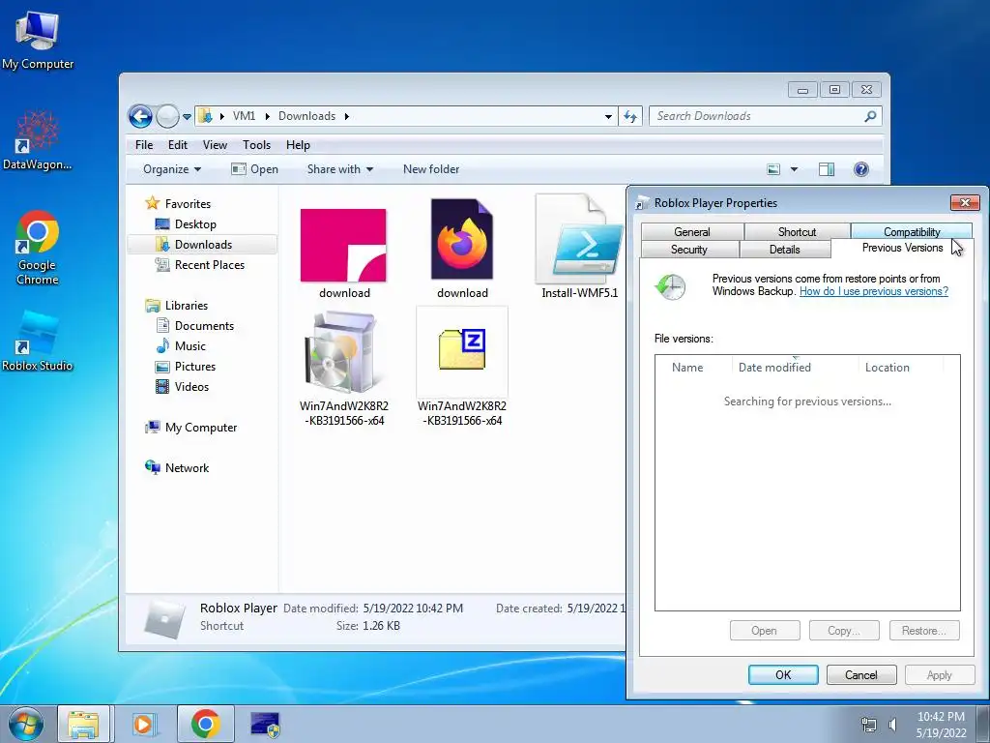Select Network in the navigation pane

(187, 468)
